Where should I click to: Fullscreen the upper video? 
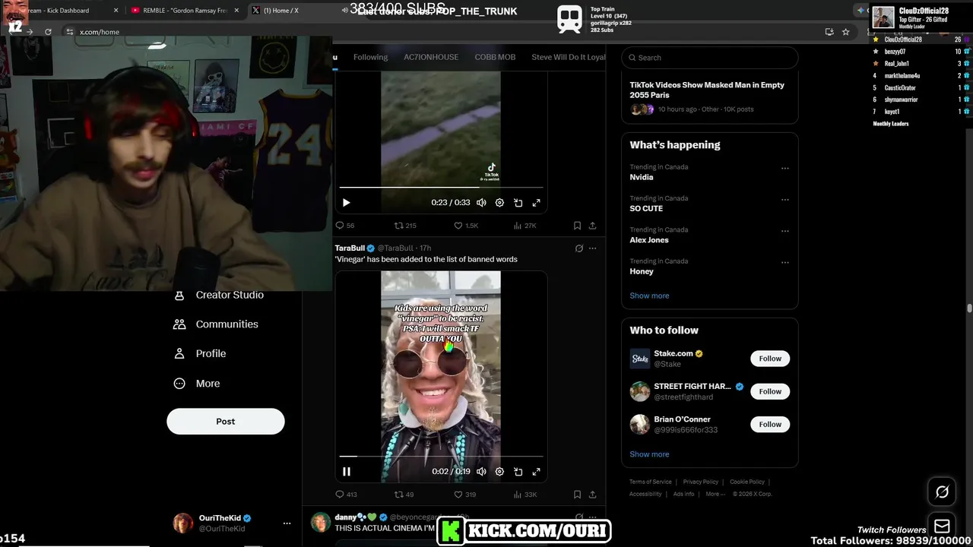[536, 203]
